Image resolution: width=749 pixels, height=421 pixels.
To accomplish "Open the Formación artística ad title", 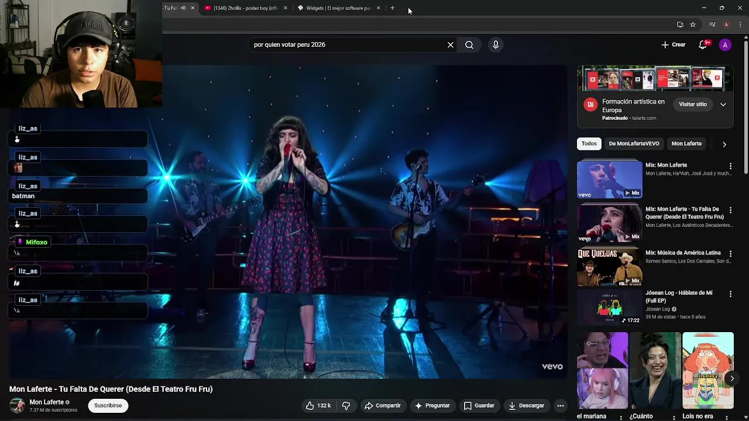I will (x=633, y=105).
